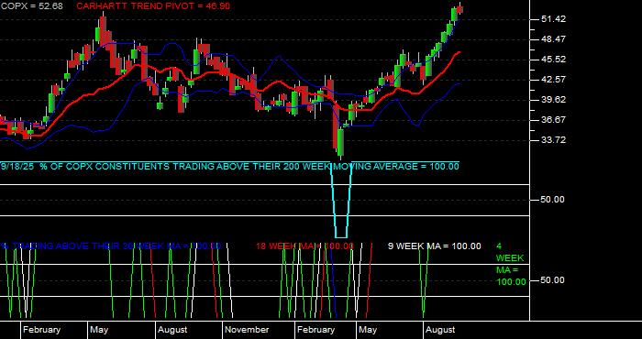Click the last August date marker
This screenshot has height=339, width=642.
(440, 330)
